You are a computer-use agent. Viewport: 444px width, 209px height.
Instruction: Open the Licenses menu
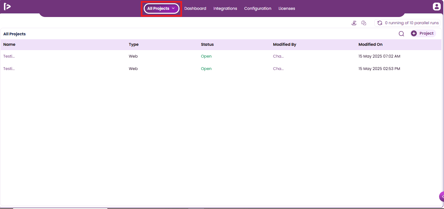click(x=287, y=9)
